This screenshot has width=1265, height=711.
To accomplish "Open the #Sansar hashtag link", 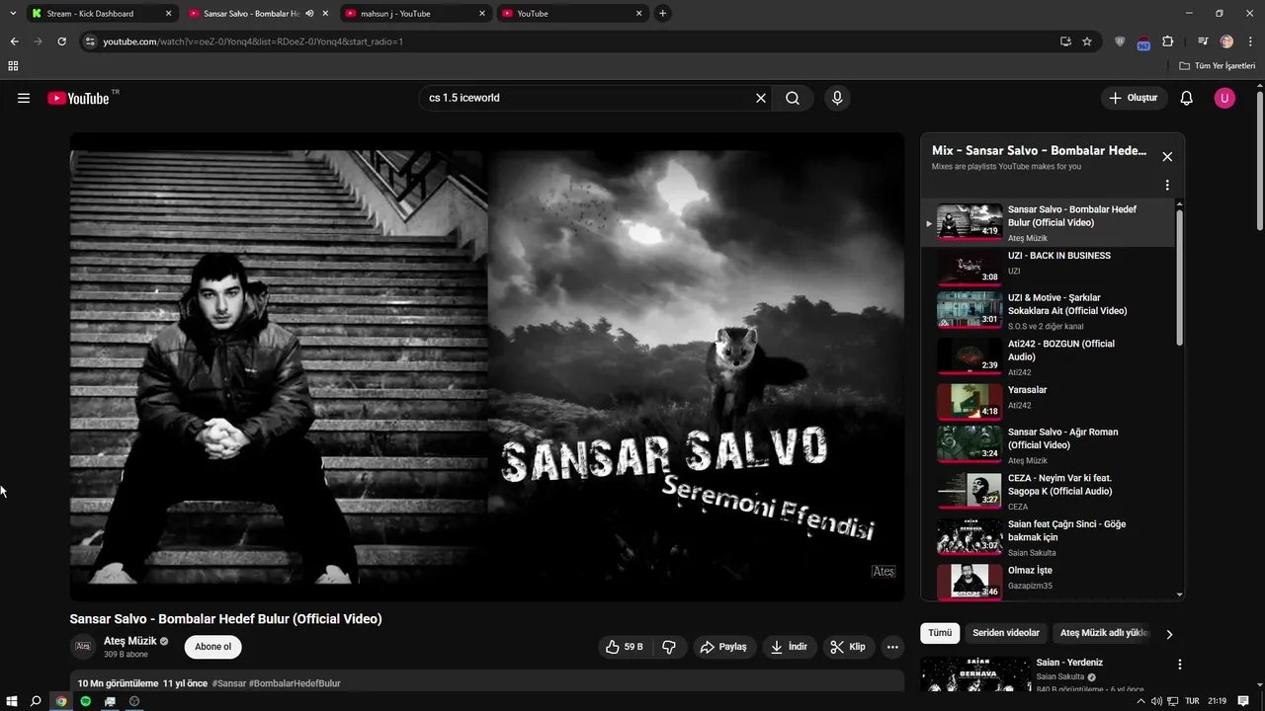I will [229, 683].
